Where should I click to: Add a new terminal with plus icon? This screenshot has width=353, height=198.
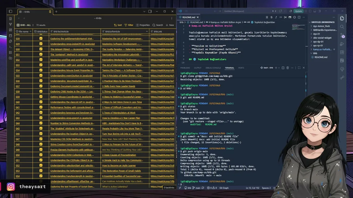coord(276,68)
